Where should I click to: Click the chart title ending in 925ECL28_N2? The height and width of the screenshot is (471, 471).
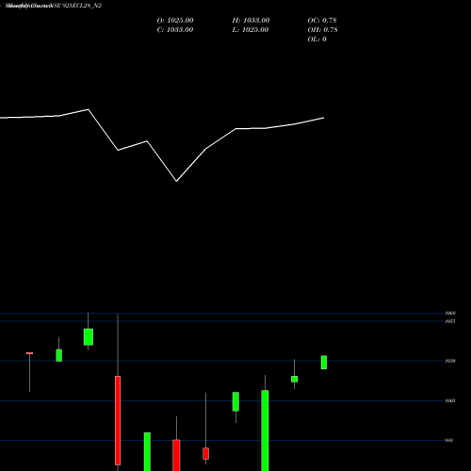[x=54, y=6]
